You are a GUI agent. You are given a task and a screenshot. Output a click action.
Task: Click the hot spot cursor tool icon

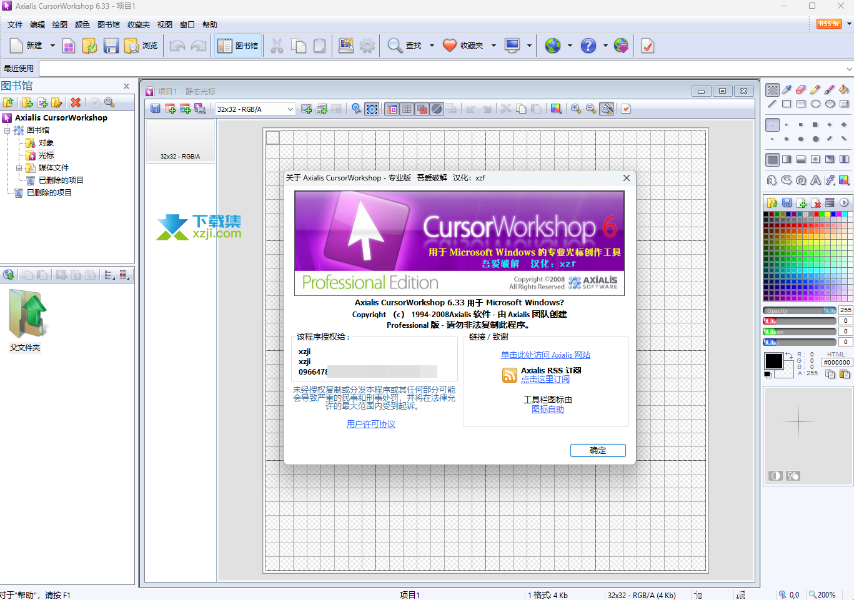(356, 109)
